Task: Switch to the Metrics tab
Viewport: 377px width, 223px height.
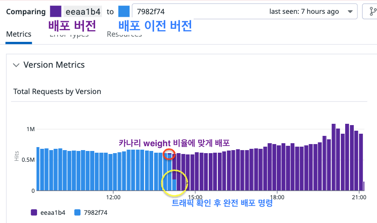Action: click(x=19, y=34)
